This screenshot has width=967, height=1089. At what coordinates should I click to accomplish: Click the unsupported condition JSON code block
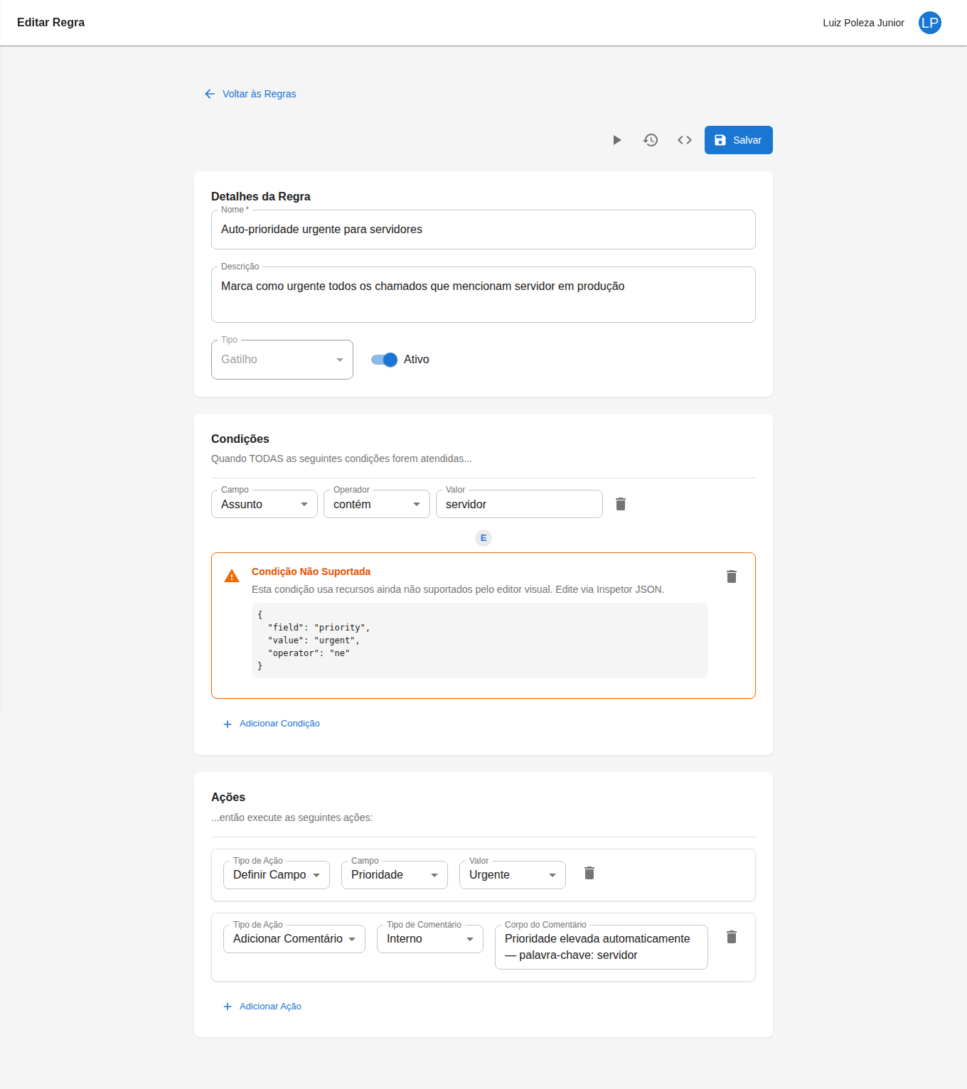point(480,640)
